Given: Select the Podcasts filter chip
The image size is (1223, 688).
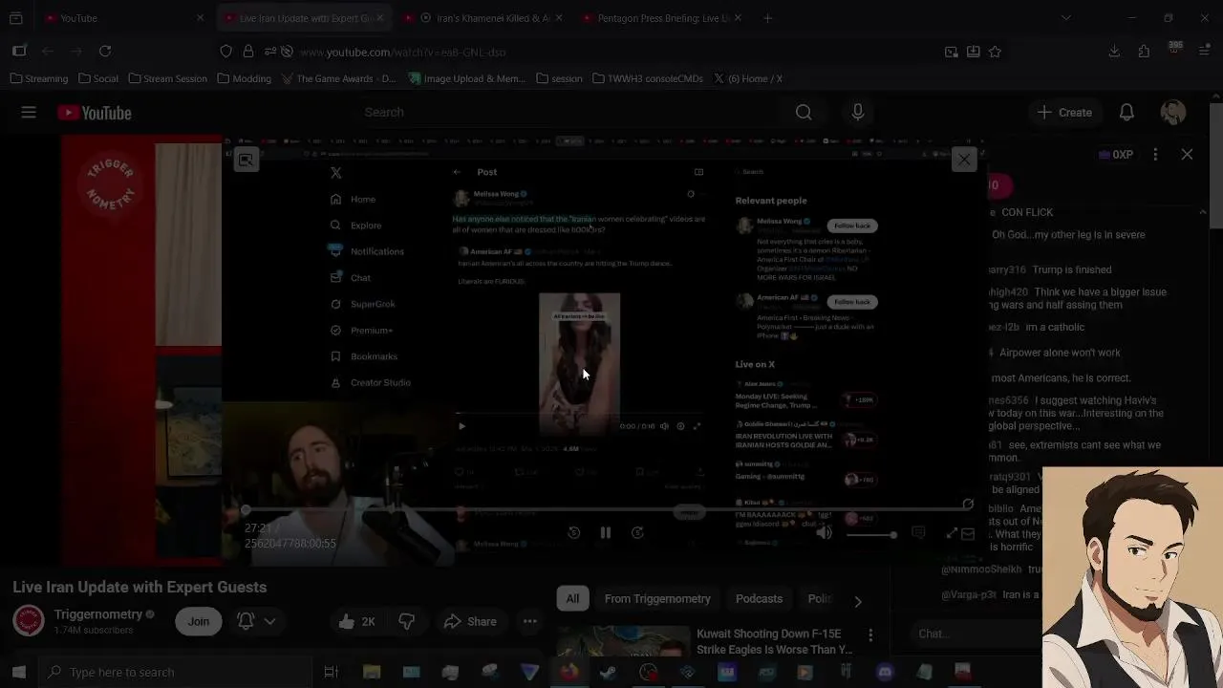Looking at the screenshot, I should [759, 599].
